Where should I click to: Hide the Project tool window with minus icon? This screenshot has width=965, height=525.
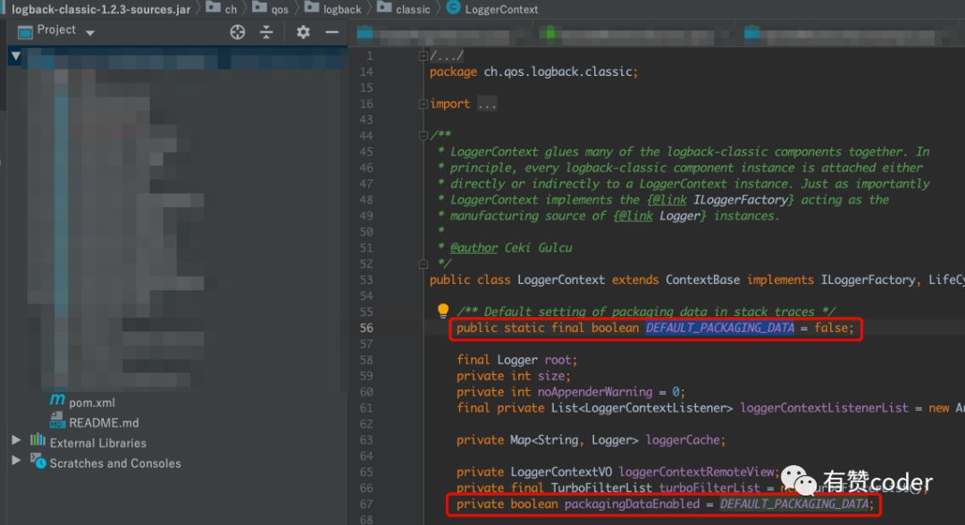[x=331, y=32]
